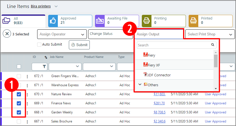The image size is (236, 126).
Task: Click the ID column filter funnel icon
Action: [x=44, y=66]
